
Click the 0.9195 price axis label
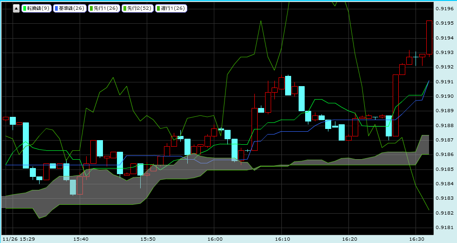point(445,23)
